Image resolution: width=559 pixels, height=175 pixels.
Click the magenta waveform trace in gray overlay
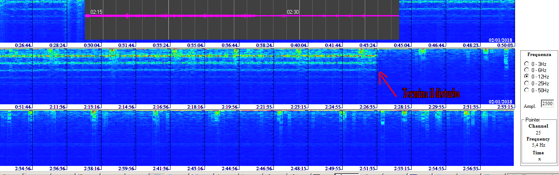242,16
